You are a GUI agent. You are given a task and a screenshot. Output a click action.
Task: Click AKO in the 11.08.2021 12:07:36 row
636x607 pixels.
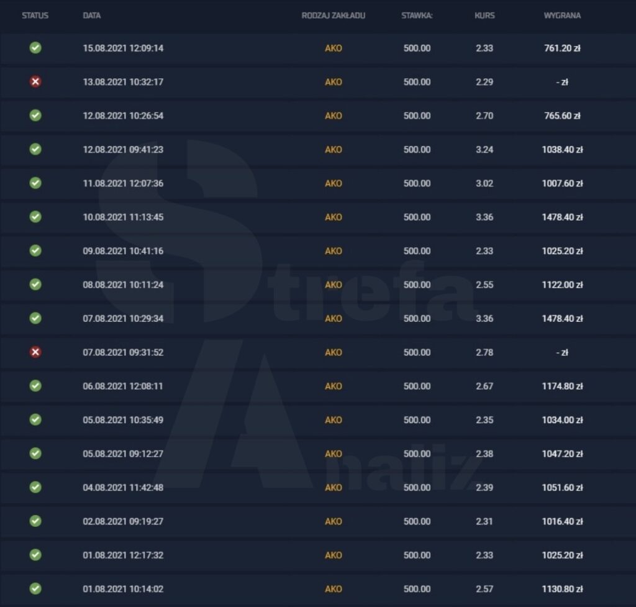tap(334, 183)
